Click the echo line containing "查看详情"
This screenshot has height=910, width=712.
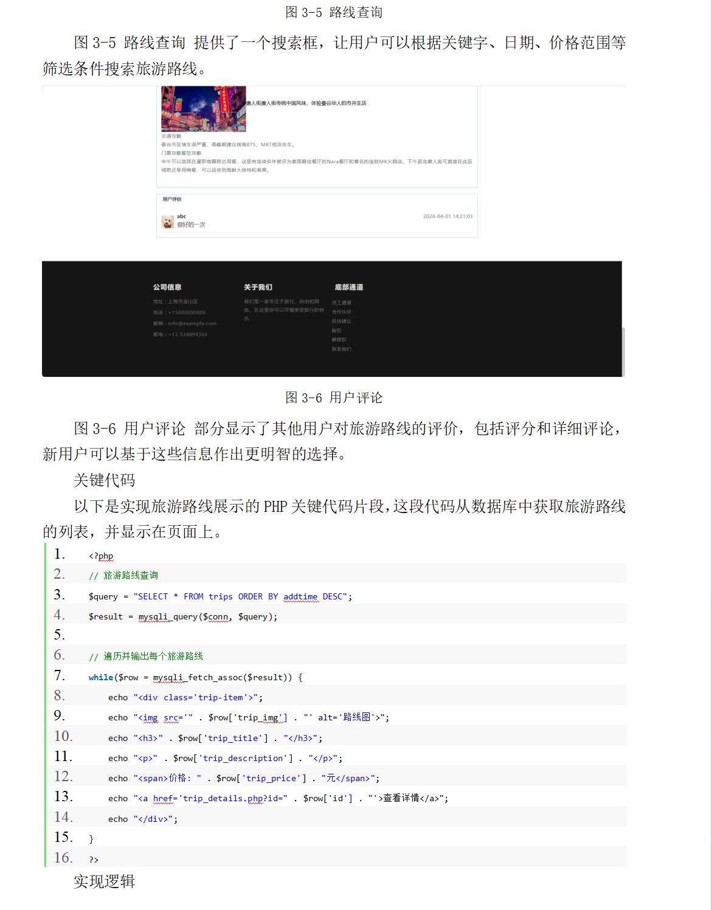pyautogui.click(x=278, y=798)
